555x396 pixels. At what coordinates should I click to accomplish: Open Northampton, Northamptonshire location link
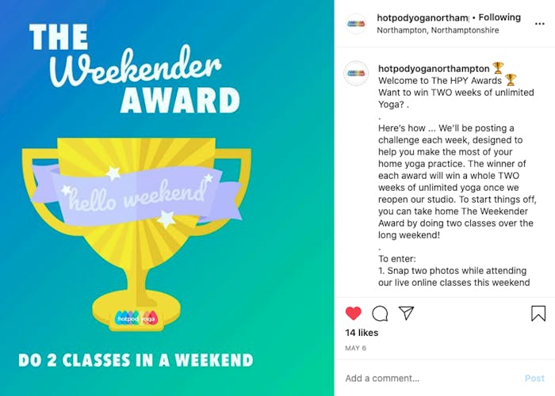438,30
